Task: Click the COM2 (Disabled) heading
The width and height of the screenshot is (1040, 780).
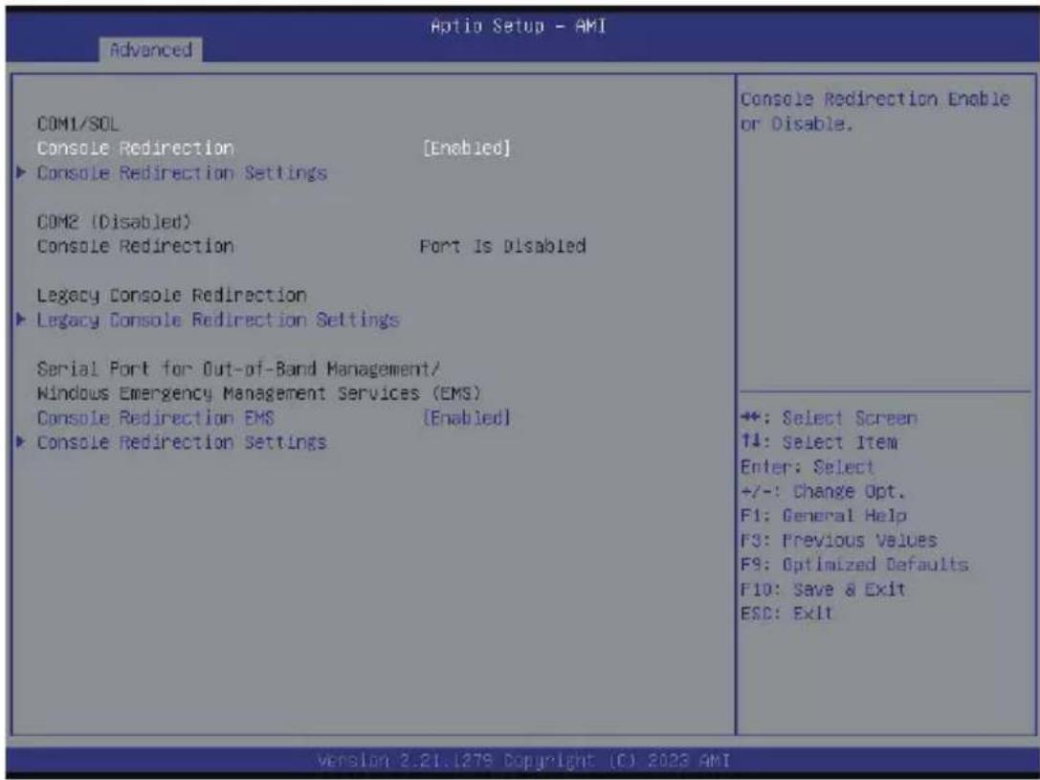Action: [x=114, y=221]
